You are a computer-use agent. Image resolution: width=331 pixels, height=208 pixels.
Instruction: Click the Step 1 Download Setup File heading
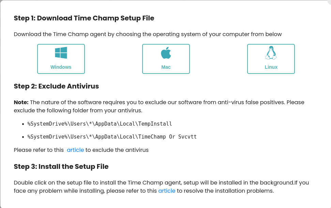tap(84, 18)
